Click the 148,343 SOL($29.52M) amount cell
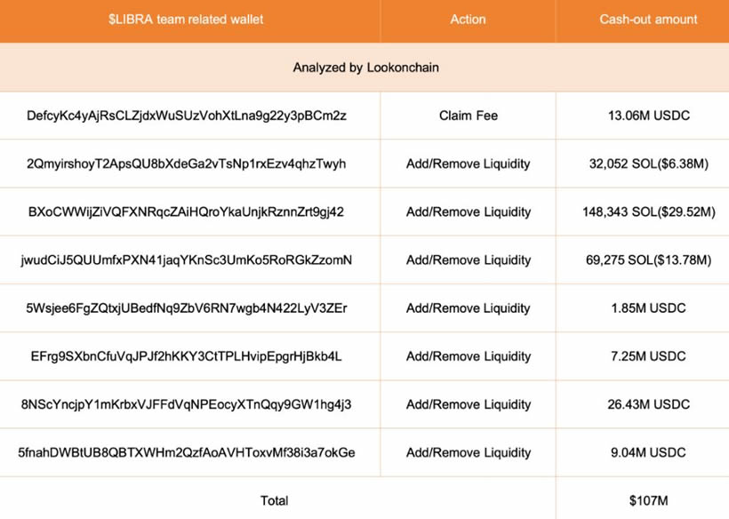This screenshot has height=519, width=729. 647,212
